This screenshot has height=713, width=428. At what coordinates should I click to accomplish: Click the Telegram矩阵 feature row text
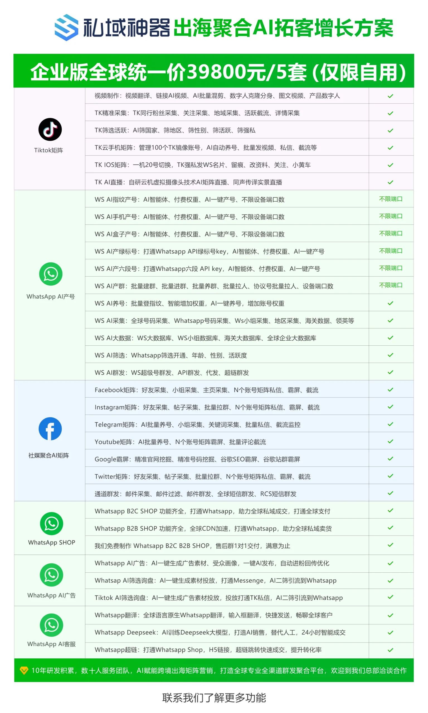(x=197, y=424)
